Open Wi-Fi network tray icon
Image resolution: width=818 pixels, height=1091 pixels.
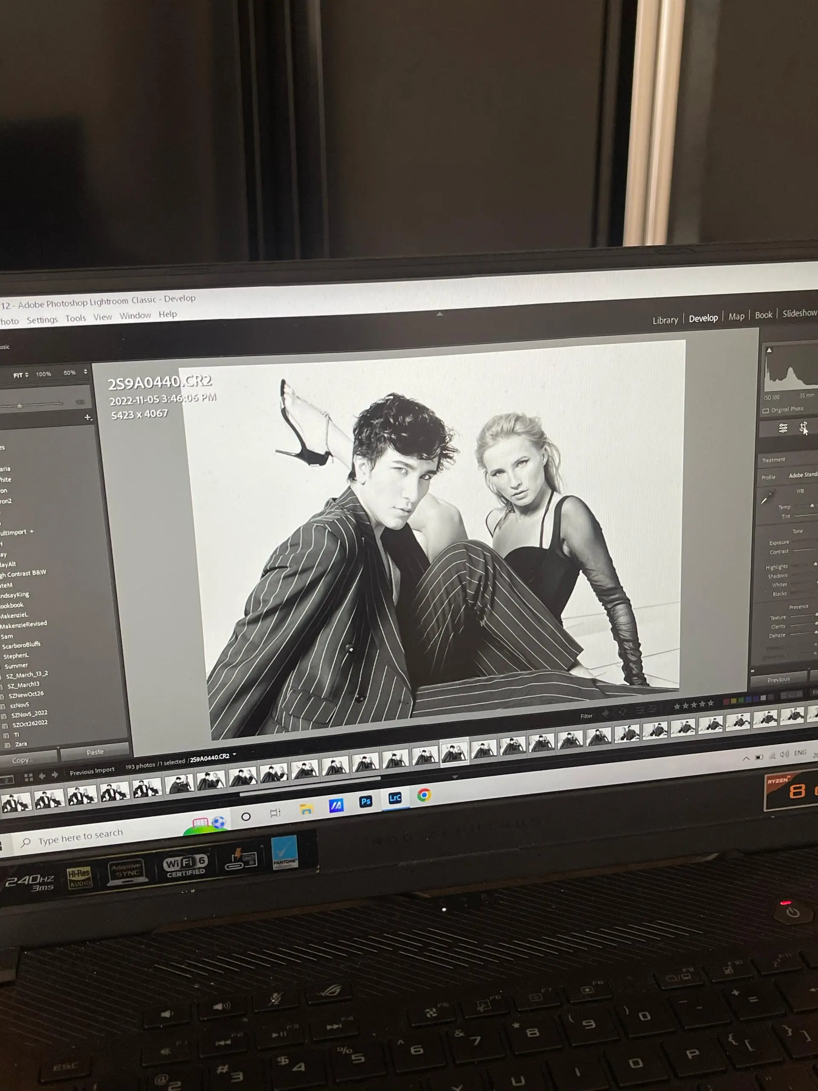pyautogui.click(x=772, y=756)
